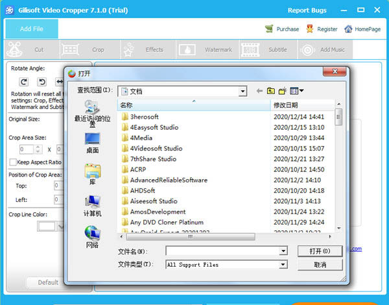Open the Cut tool tab
The width and height of the screenshot is (389, 305).
tap(32, 50)
